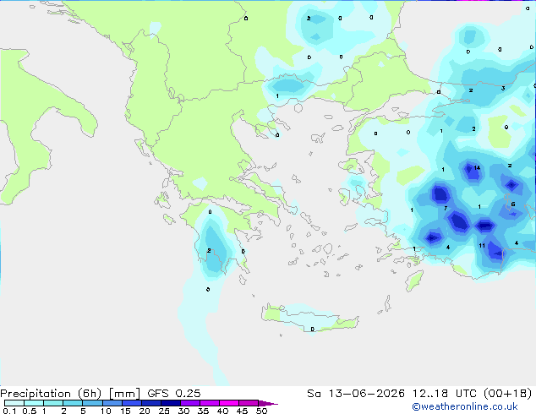Click the '12..18 UTC' time range text

(x=445, y=394)
